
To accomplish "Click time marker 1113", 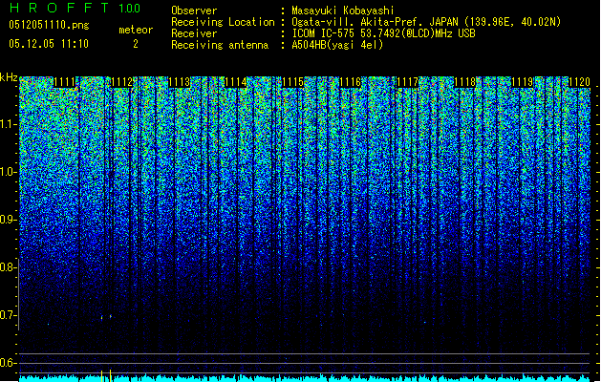I will (x=179, y=82).
